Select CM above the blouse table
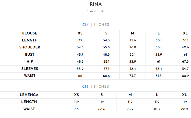 click(85, 25)
